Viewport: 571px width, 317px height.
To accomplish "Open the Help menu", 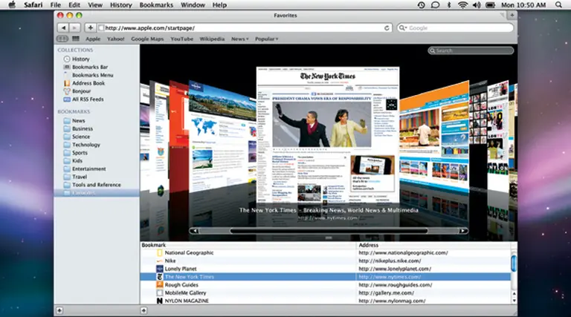I will (x=219, y=5).
